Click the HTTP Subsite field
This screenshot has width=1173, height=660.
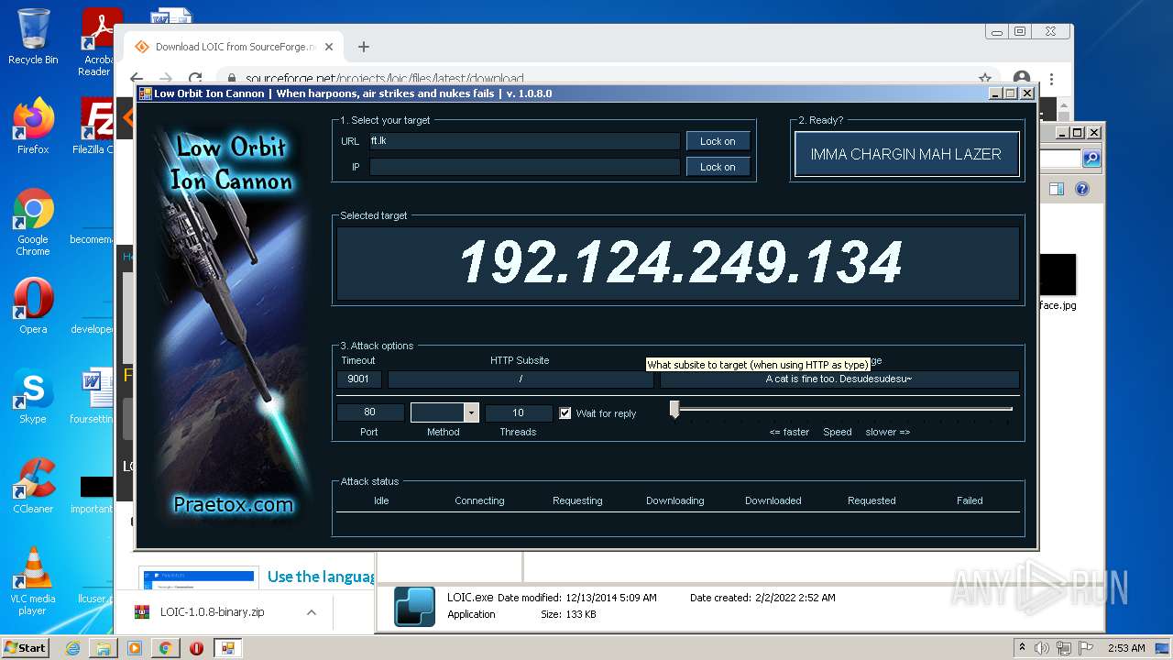(521, 379)
